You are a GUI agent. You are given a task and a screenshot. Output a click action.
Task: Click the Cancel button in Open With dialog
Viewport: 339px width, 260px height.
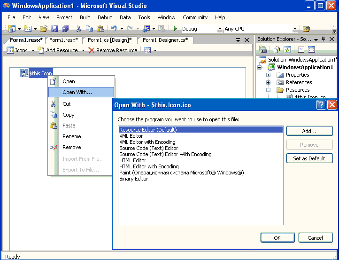pyautogui.click(x=316, y=238)
